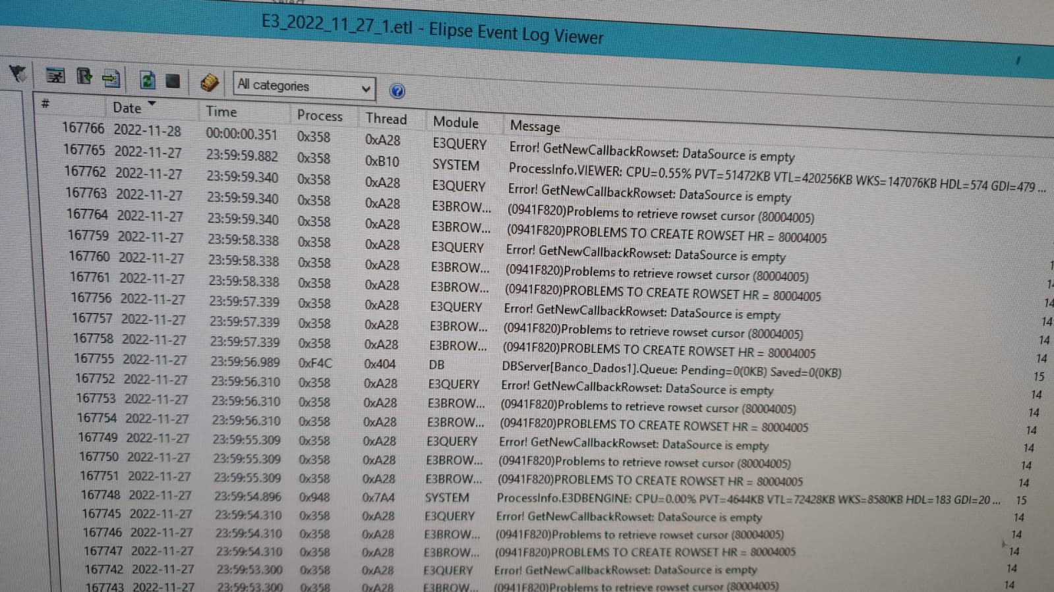1054x592 pixels.
Task: Select log entry number 167766
Action: tap(84, 128)
